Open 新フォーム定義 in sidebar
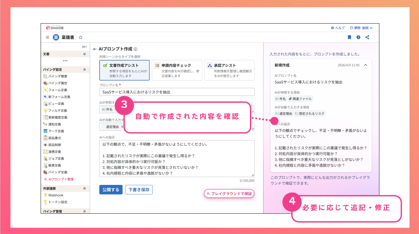This screenshot has height=234, width=419. 57,97
